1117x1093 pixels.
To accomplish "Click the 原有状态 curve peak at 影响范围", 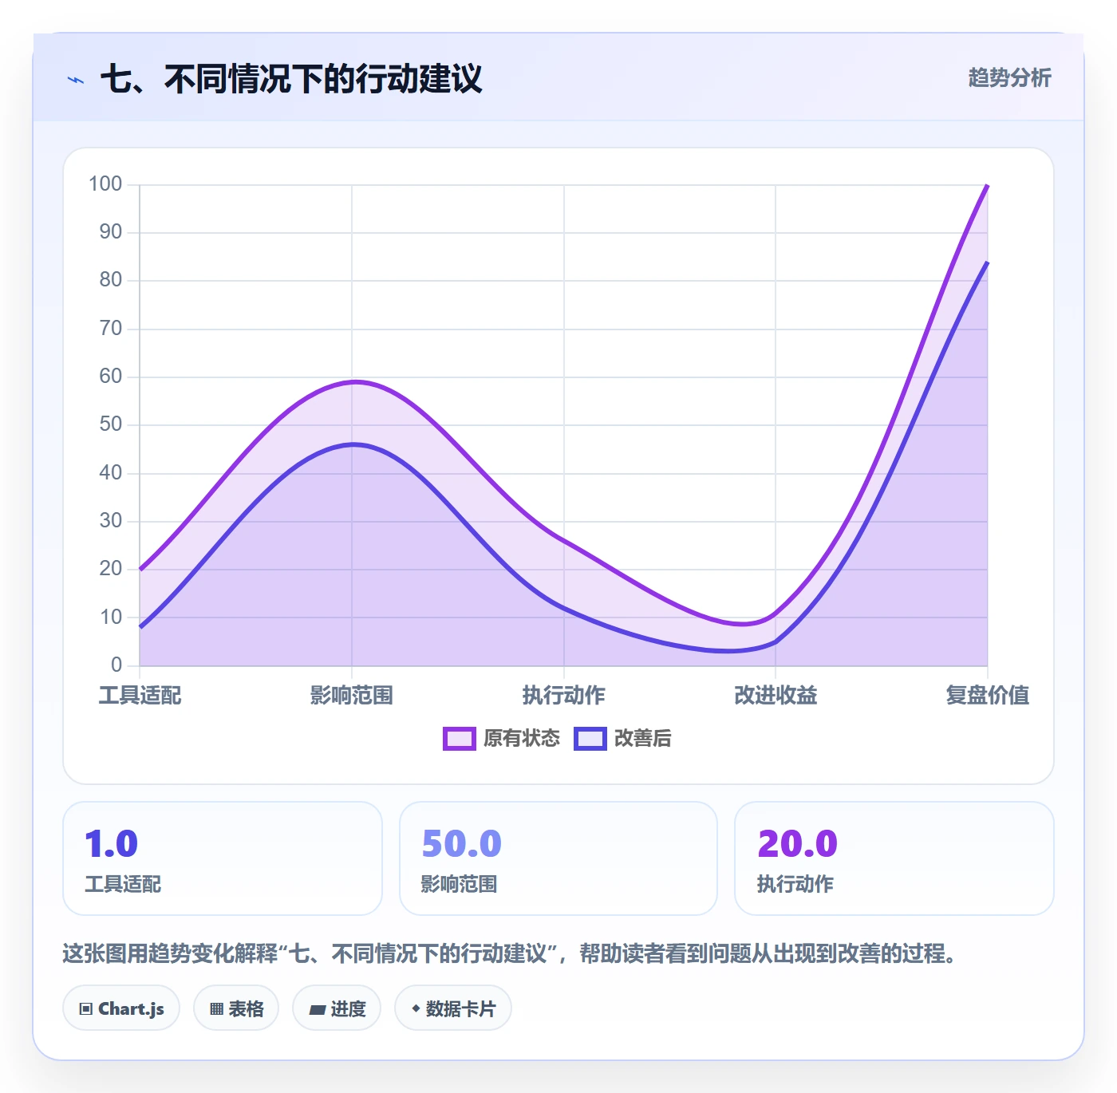I will (x=352, y=382).
